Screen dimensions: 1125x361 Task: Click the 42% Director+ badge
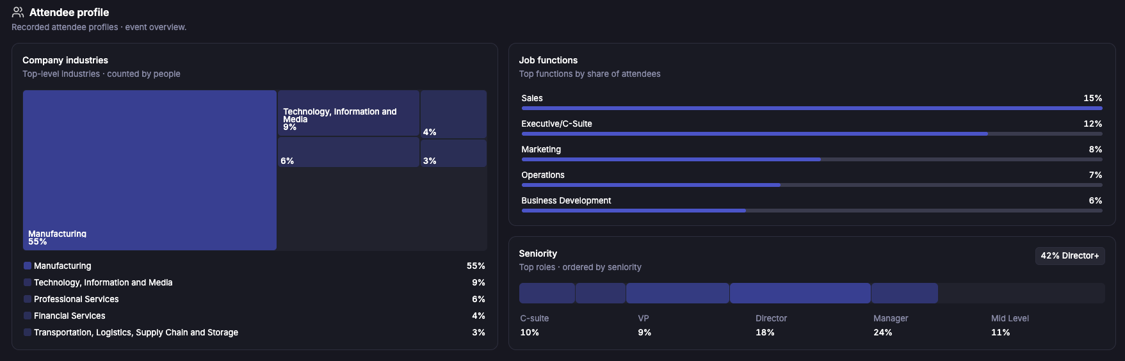click(x=1070, y=255)
